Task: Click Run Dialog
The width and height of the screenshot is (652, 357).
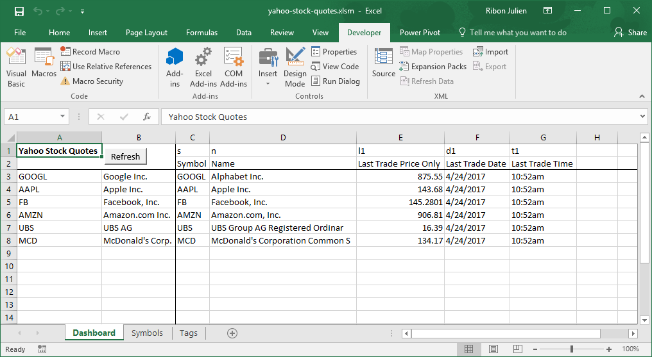Action: pos(335,81)
